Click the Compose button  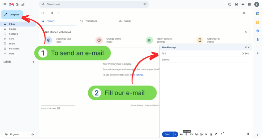point(12,15)
